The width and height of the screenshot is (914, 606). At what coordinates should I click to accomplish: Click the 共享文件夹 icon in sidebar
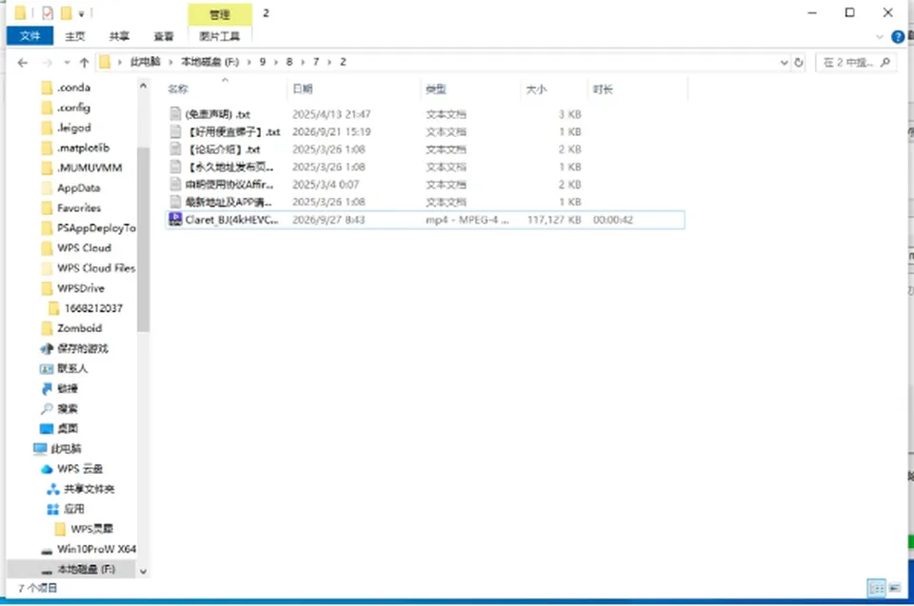53,489
